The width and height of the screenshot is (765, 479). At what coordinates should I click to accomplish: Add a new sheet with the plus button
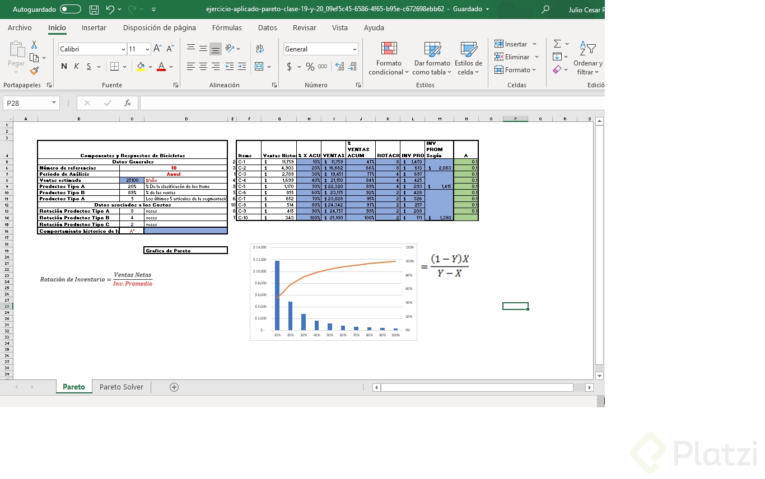coord(174,387)
